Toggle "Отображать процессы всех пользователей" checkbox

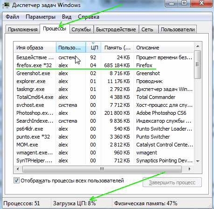(16, 181)
